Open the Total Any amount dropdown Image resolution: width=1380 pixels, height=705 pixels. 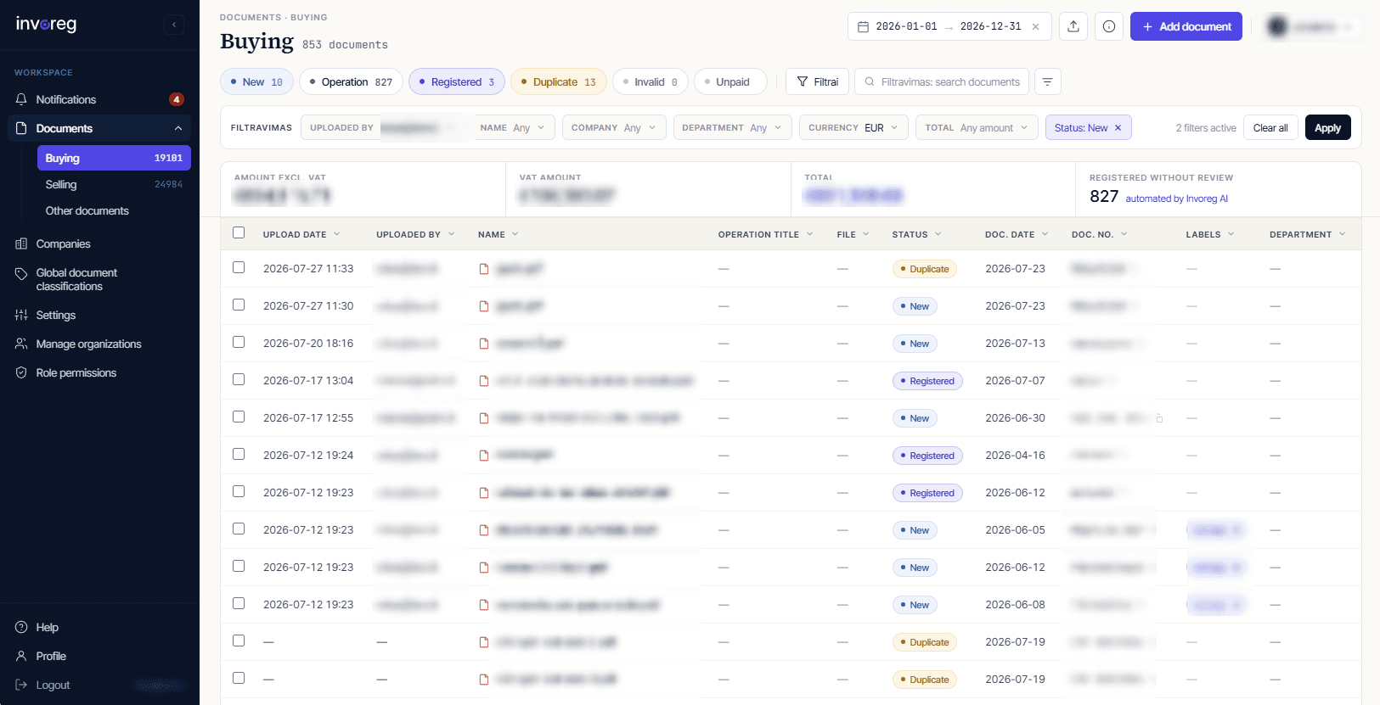(977, 127)
